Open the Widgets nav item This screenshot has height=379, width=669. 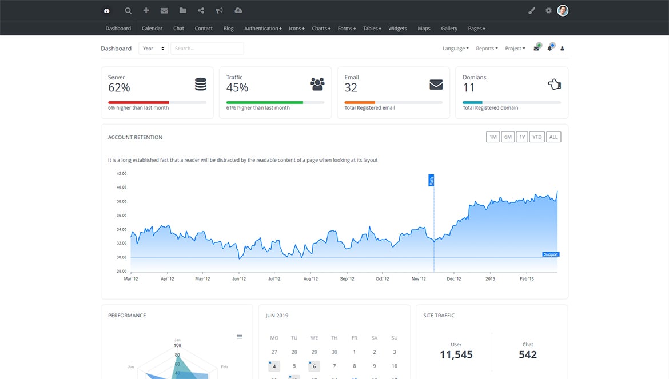(x=397, y=29)
